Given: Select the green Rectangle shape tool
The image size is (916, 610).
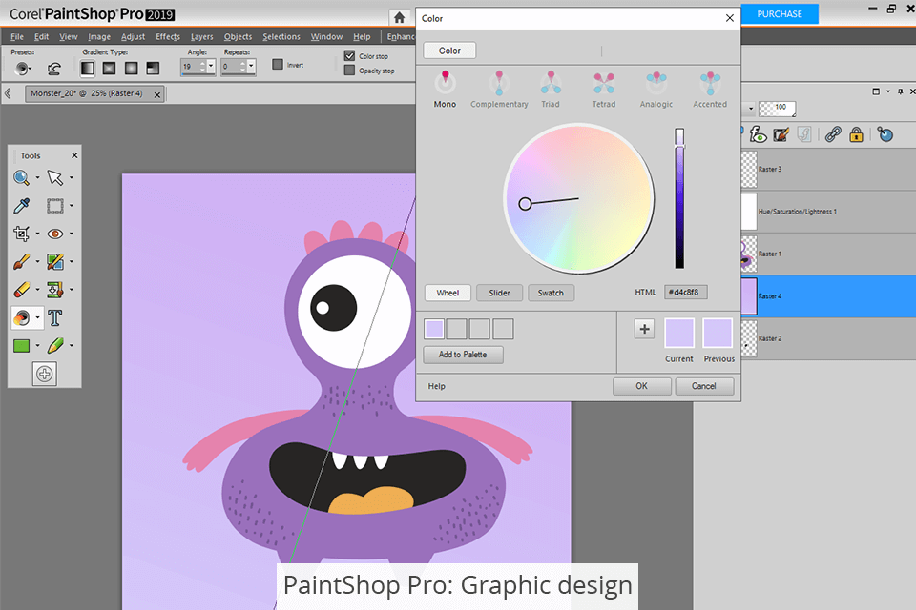Looking at the screenshot, I should tap(22, 346).
